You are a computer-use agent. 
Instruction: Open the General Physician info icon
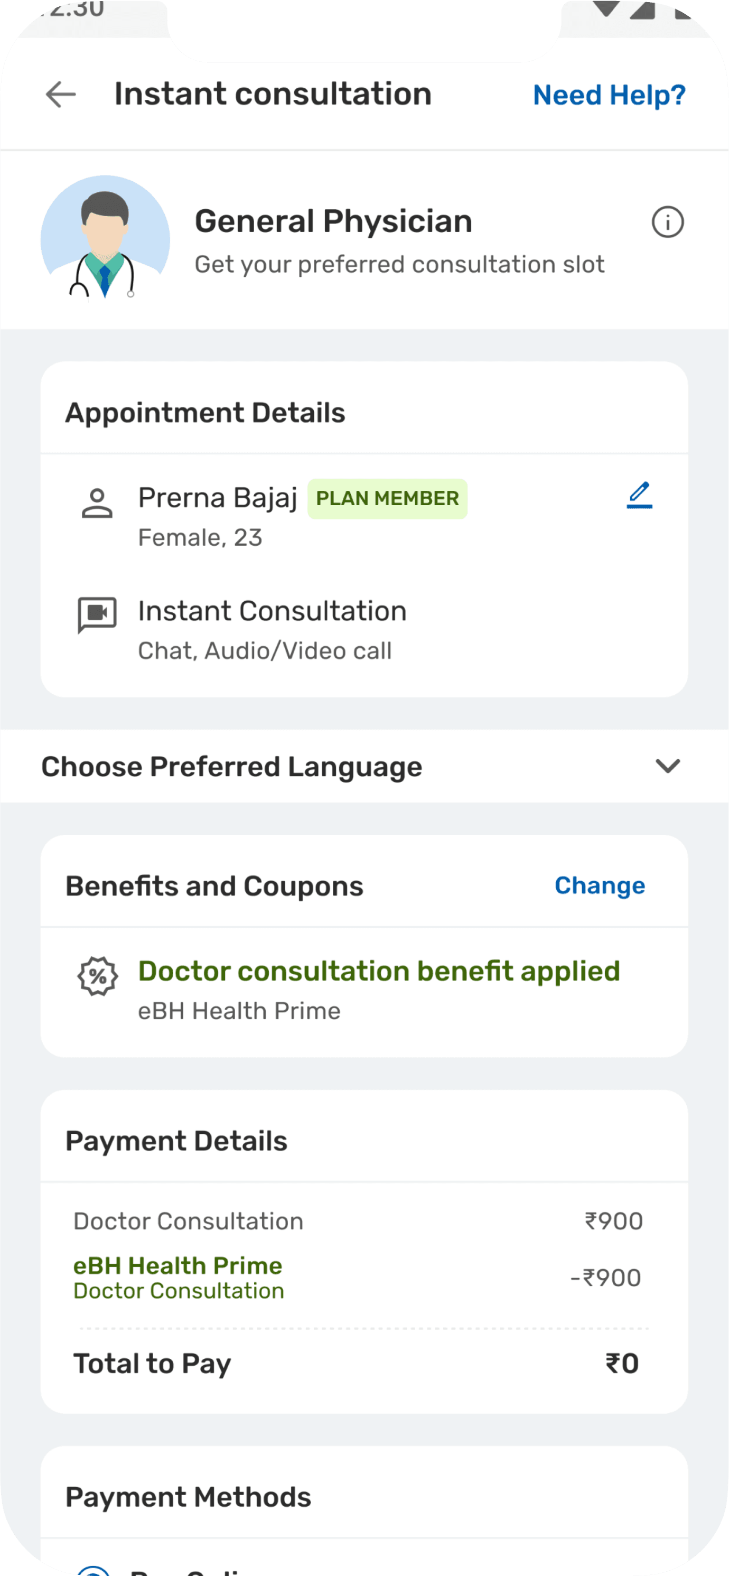coord(667,222)
